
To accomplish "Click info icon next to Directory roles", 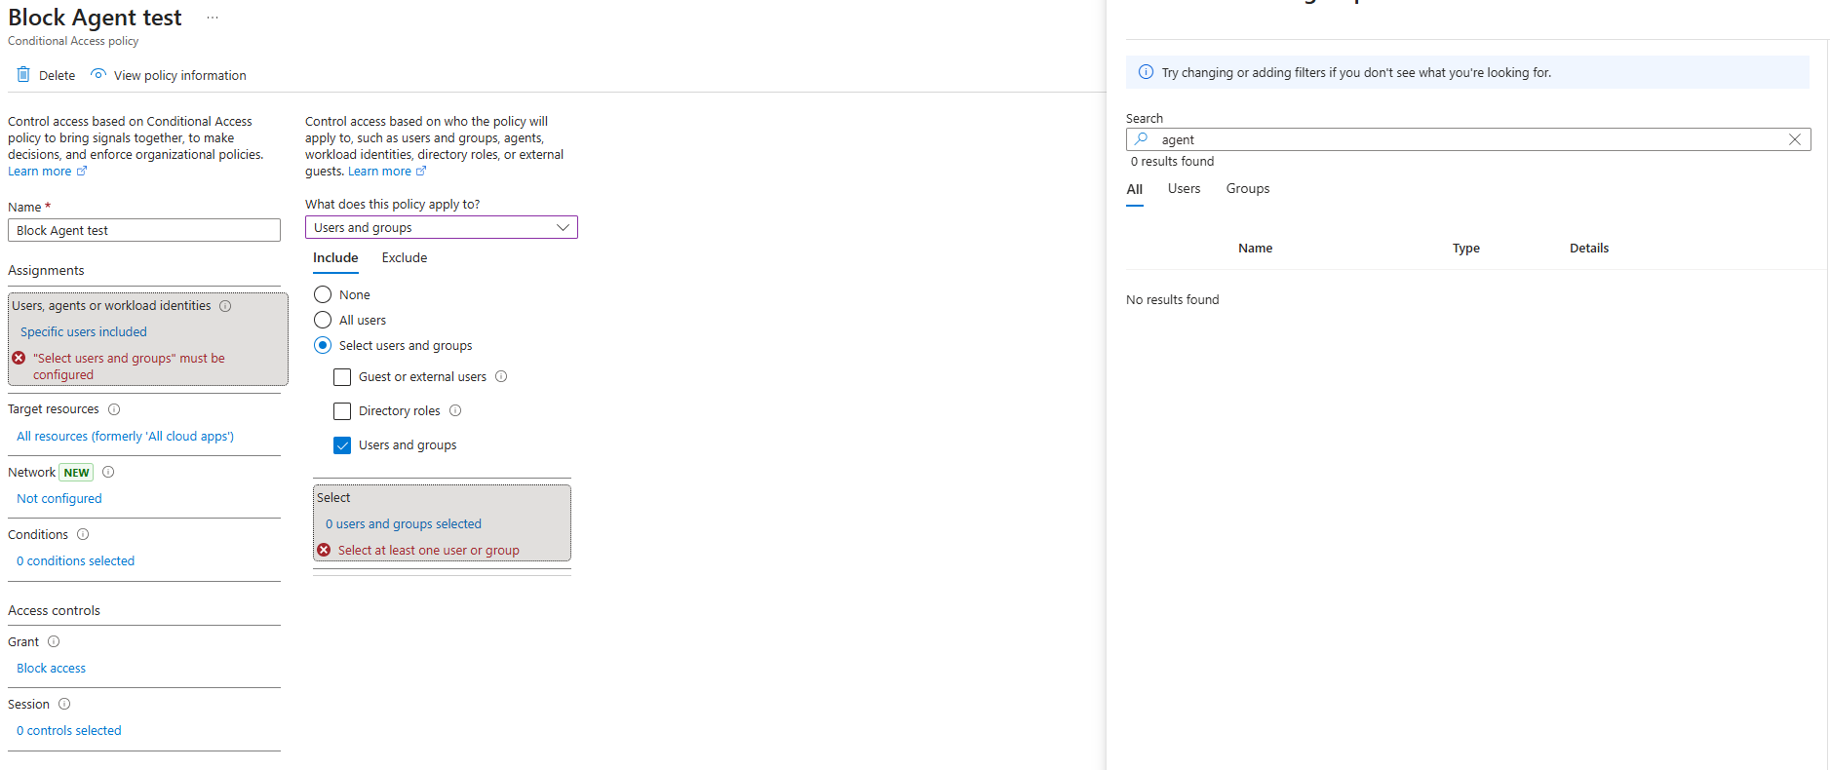I will coord(455,411).
